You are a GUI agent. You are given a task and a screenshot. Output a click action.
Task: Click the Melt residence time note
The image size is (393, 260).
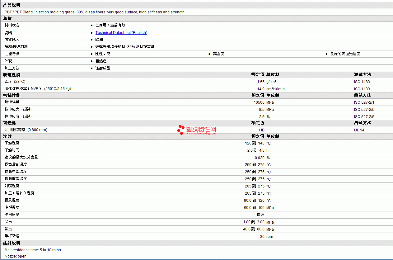click(33, 250)
